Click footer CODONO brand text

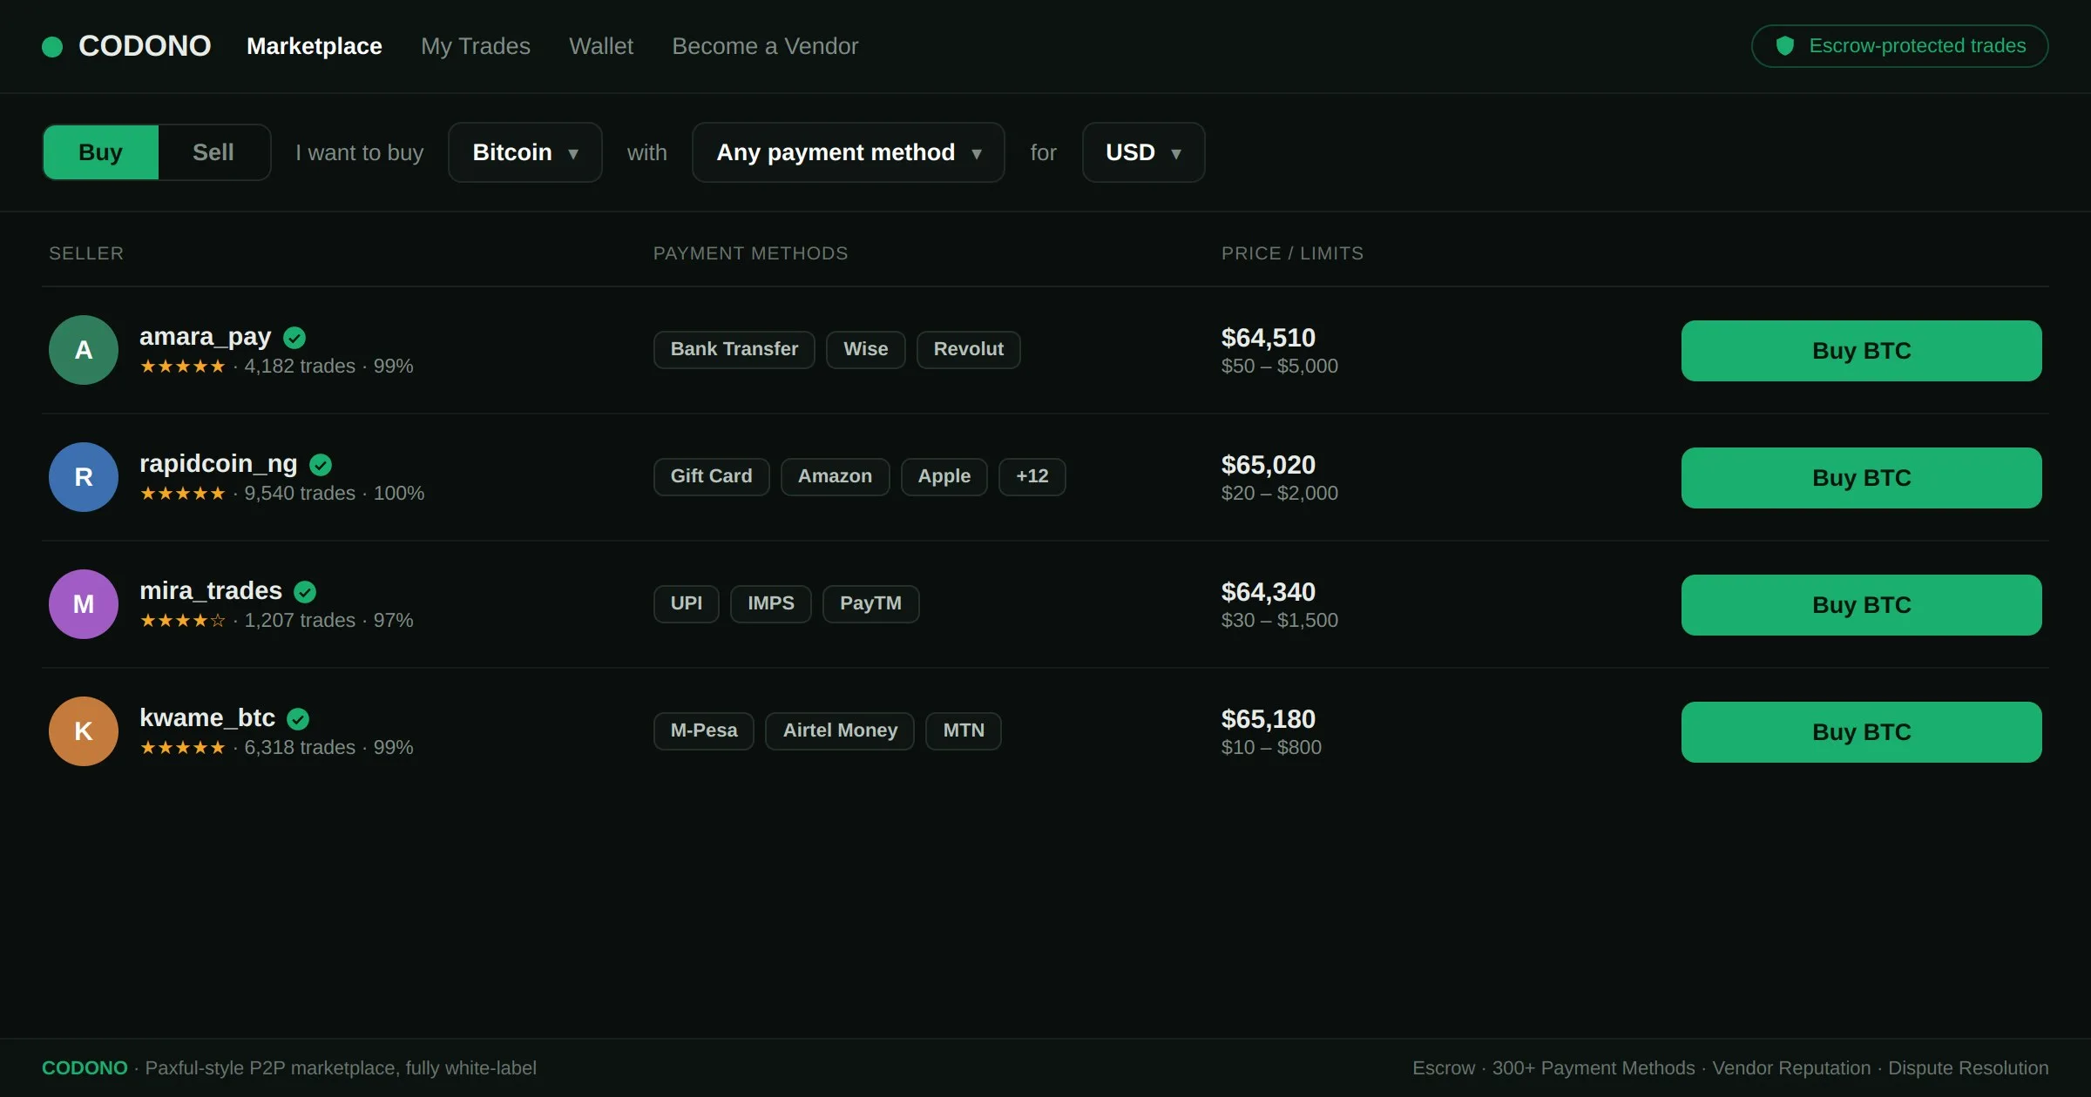(x=85, y=1068)
